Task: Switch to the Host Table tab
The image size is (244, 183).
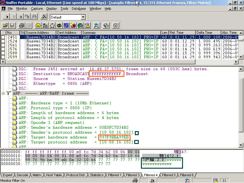Action: (54, 175)
